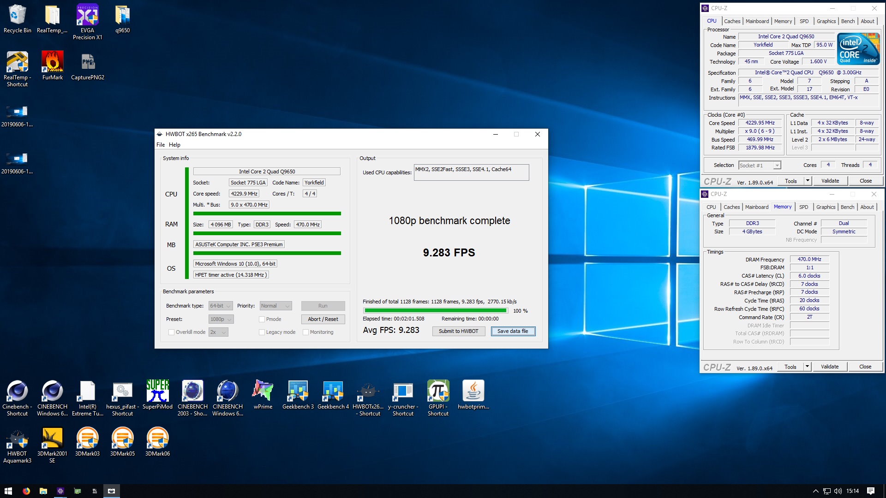886x498 pixels.
Task: Switch to Mainboard tab in upper CPU-Z
Action: point(757,21)
